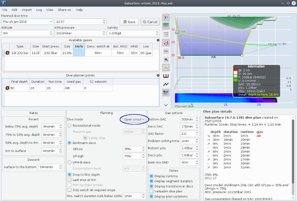Show dive photos on the profile
Image resolution: width=297 pixels, height=201 pixels.
pyautogui.click(x=166, y=93)
